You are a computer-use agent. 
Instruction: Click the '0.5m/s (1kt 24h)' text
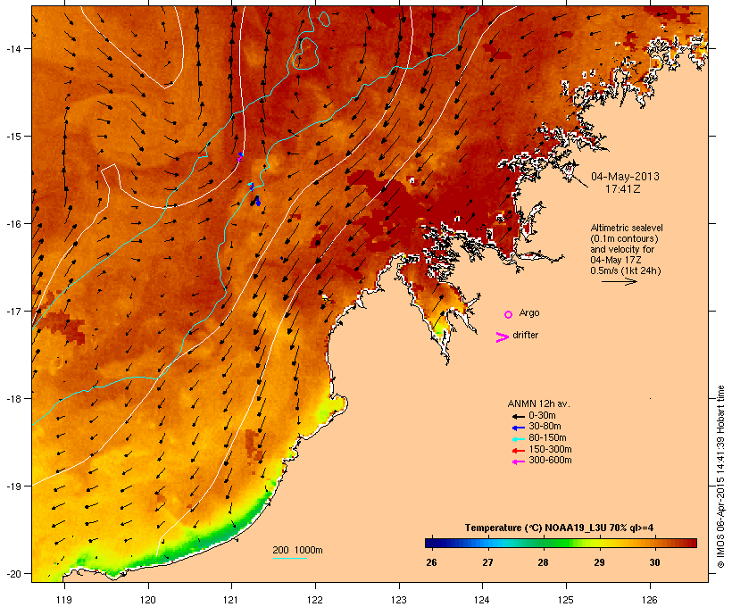click(x=626, y=270)
